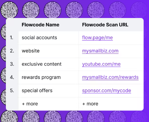
Task: Click the first QR code in bottom row
Action: [9, 116]
